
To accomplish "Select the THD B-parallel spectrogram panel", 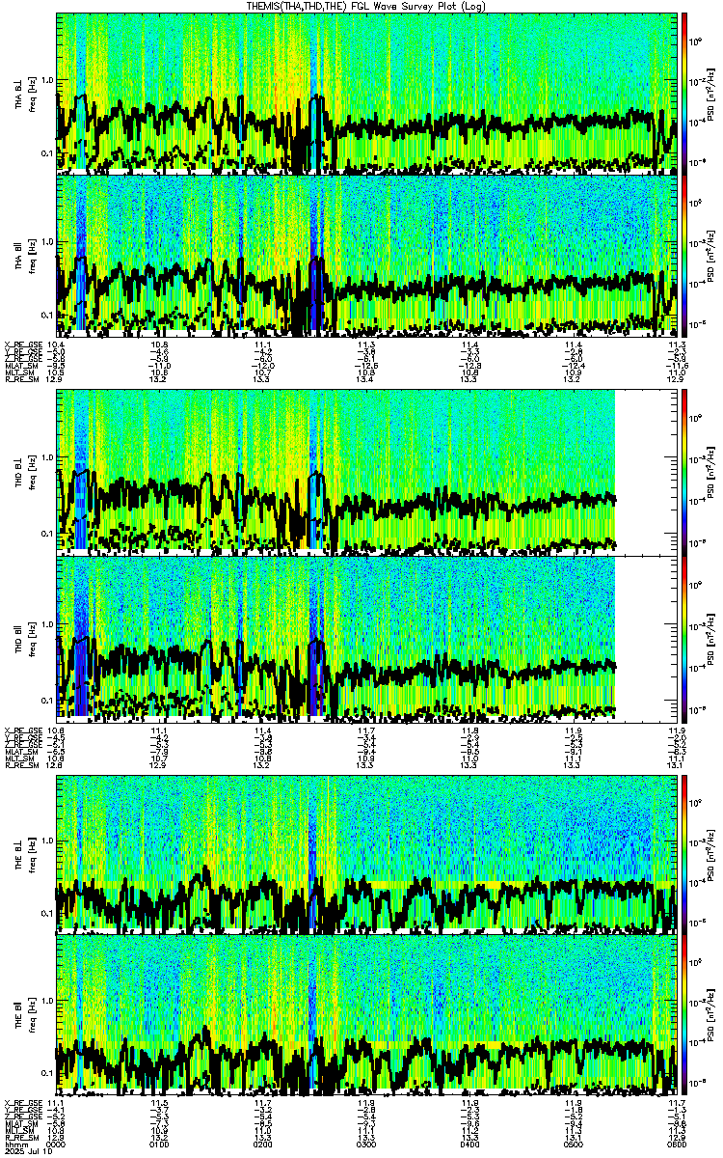I will coord(367,639).
